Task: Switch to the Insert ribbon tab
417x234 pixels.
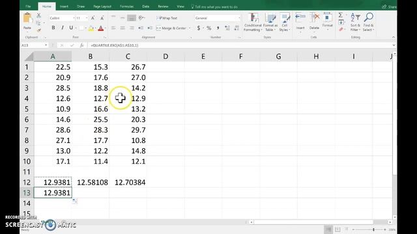Action: click(64, 6)
